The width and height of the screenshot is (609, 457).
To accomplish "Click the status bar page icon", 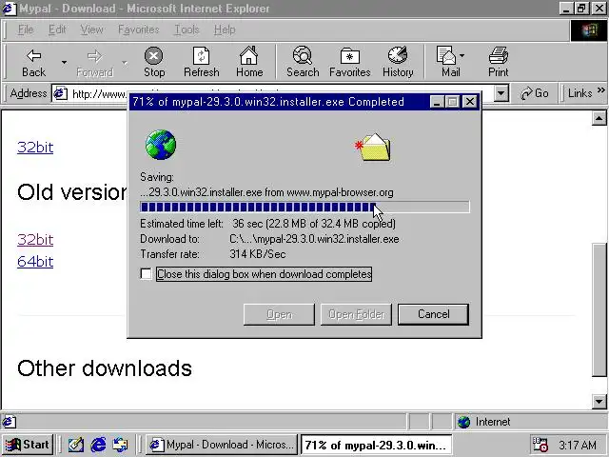I will 10,422.
